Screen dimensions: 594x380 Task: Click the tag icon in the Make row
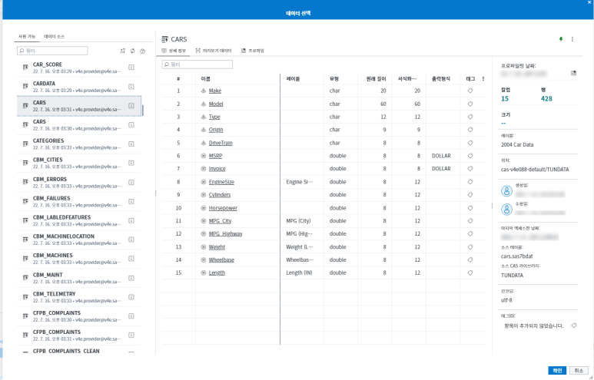pyautogui.click(x=470, y=91)
